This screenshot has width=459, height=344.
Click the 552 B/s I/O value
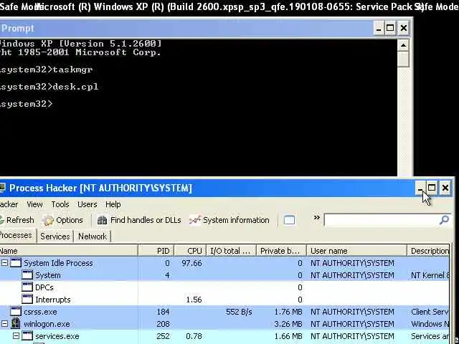click(x=239, y=312)
